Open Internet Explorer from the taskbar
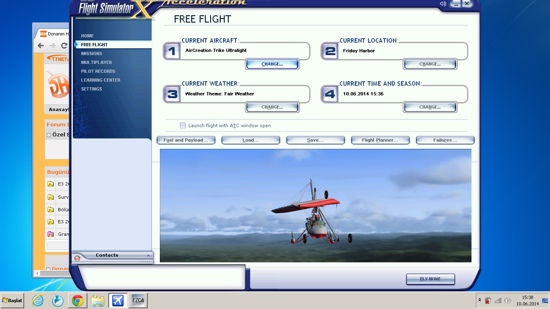550x309 pixels. (x=38, y=300)
